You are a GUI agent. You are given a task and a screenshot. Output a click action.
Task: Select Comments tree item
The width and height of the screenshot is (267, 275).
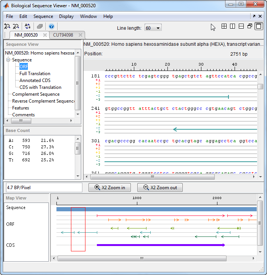tap(24, 115)
